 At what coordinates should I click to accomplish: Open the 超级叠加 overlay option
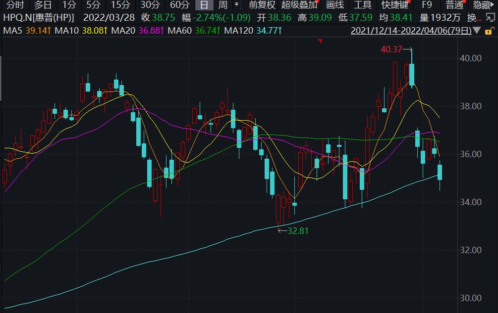(299, 5)
